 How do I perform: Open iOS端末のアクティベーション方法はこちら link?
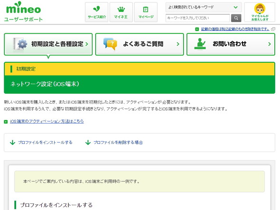pyautogui.click(x=47, y=121)
